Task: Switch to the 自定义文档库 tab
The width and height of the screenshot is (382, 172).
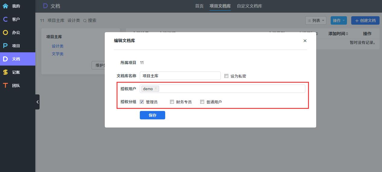Action: (x=249, y=6)
